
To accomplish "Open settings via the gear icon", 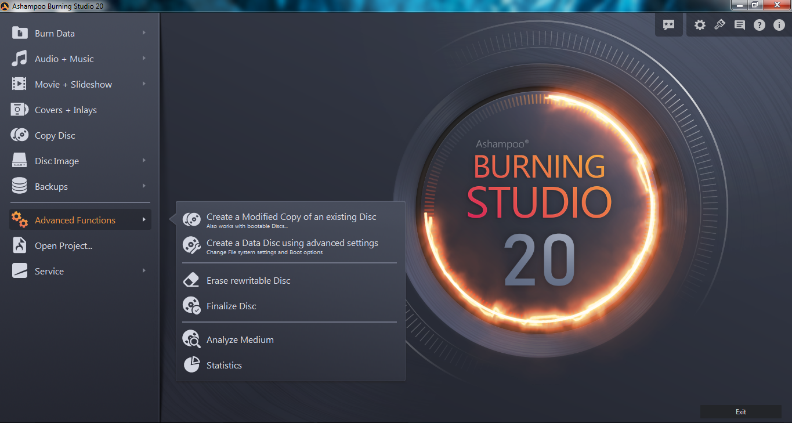I will [700, 25].
